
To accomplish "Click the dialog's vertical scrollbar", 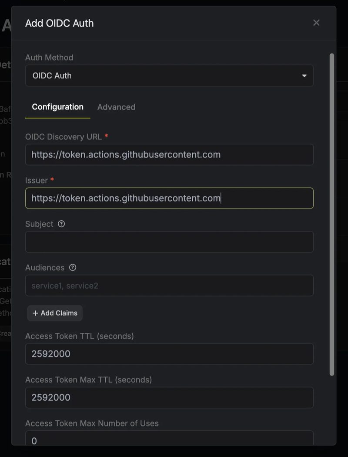I will tap(332, 214).
